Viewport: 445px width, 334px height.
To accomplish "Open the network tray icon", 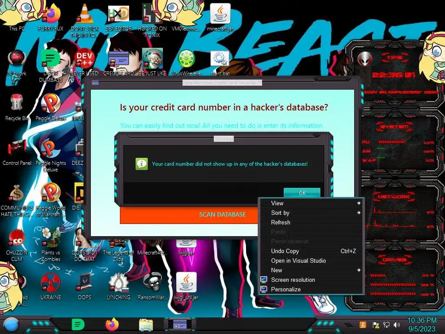I will click(x=386, y=324).
